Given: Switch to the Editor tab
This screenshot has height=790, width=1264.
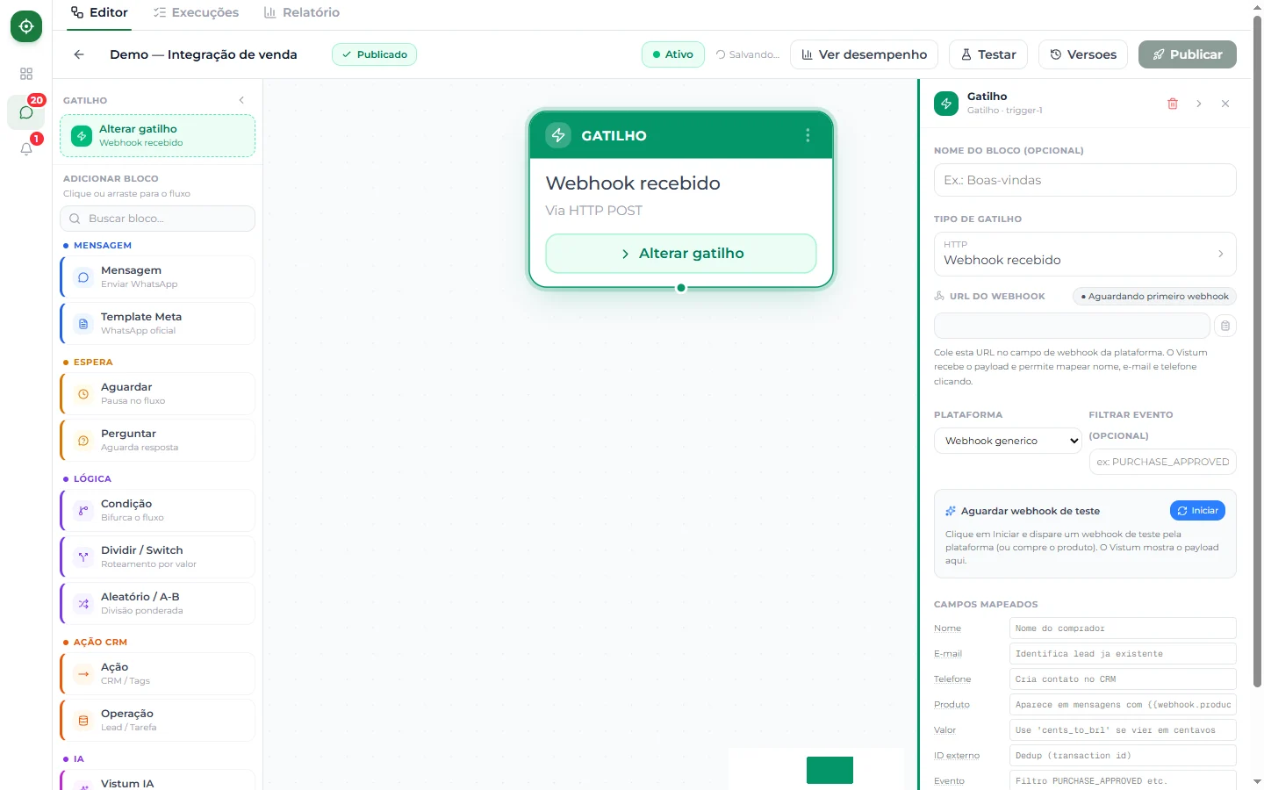Looking at the screenshot, I should point(99,12).
